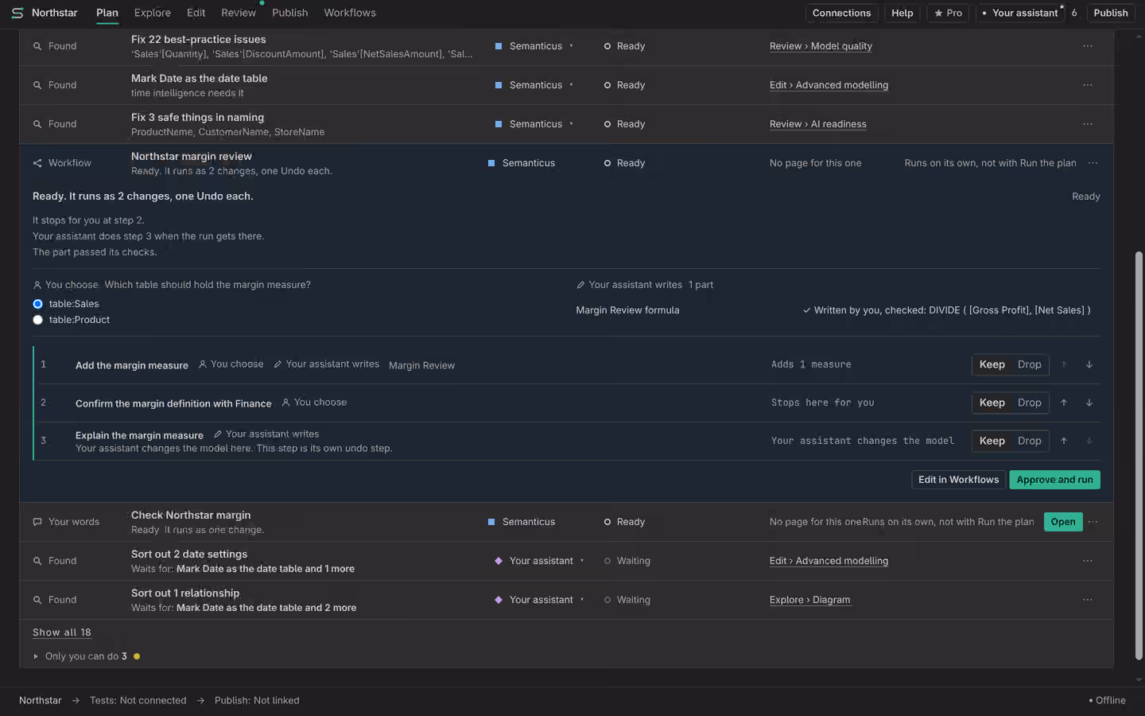Go to the Publish tab in navigation
Viewport: 1145px width, 716px height.
coord(289,13)
